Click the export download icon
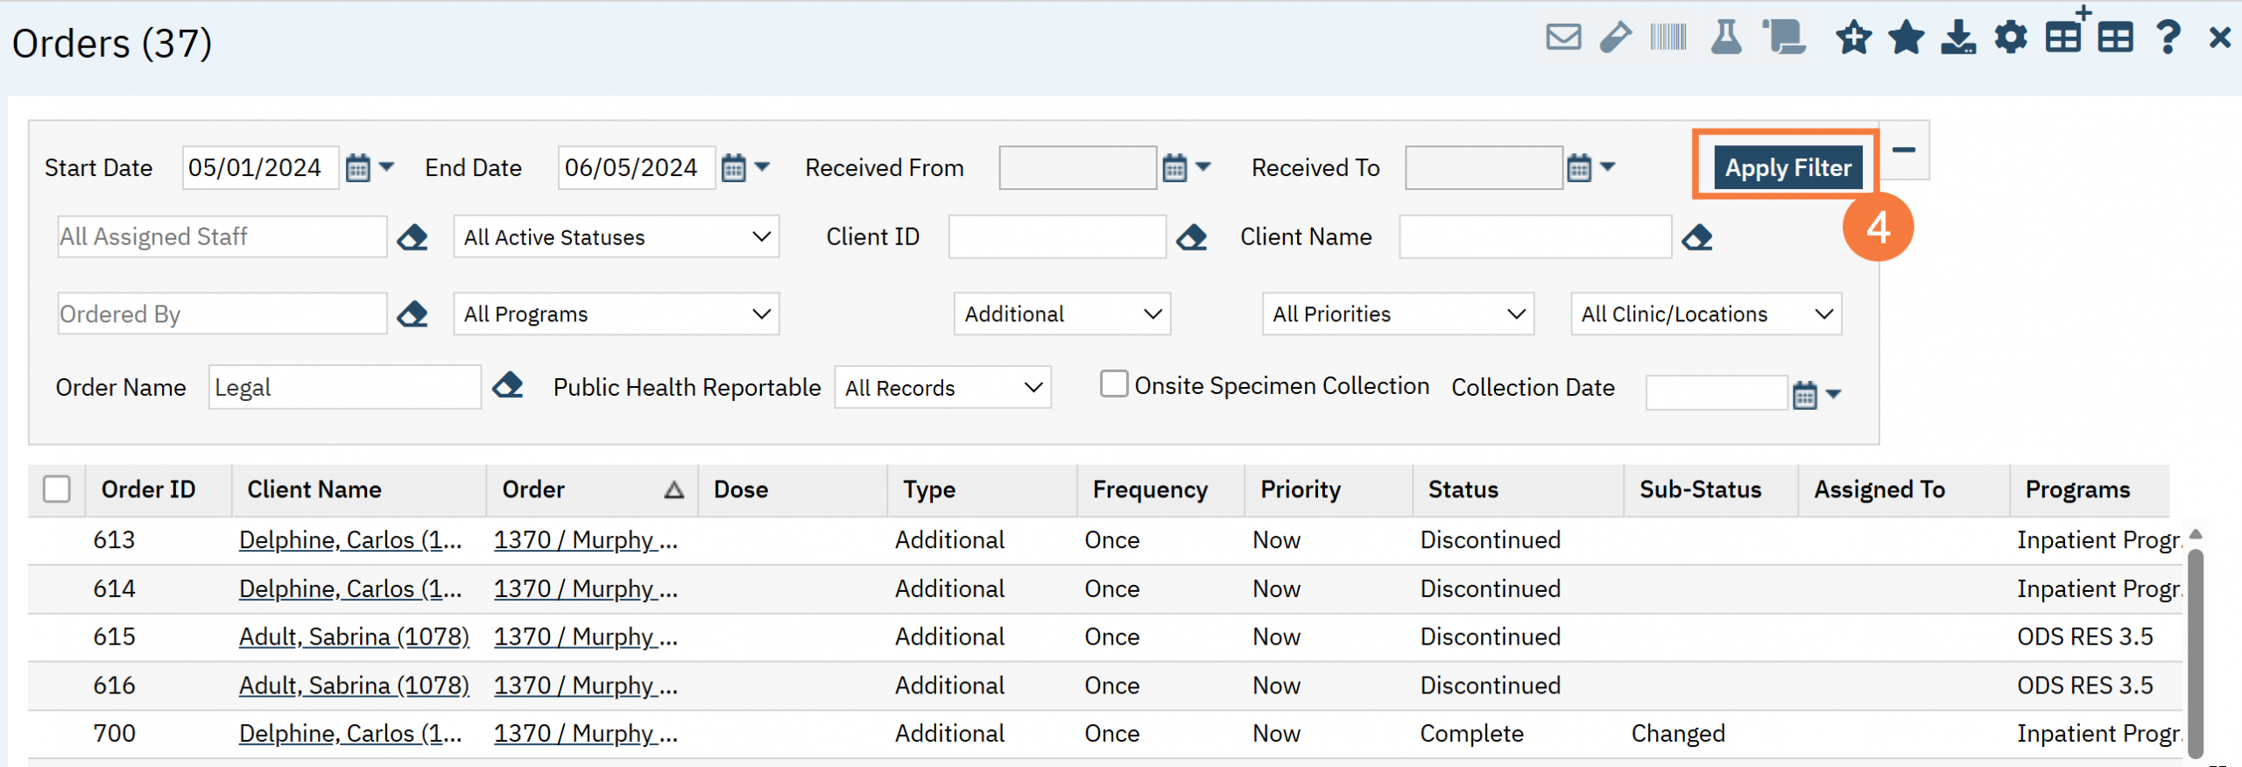Image resolution: width=2242 pixels, height=767 pixels. (1957, 38)
